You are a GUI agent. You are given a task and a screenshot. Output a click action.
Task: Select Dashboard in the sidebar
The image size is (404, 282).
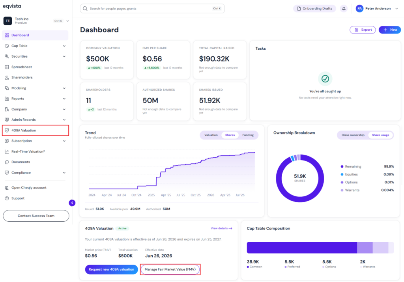coord(35,35)
